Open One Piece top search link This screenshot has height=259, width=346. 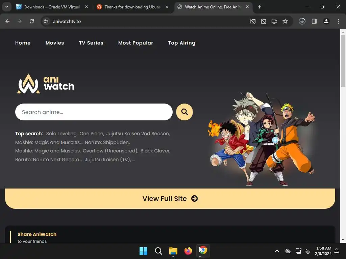[92, 134]
